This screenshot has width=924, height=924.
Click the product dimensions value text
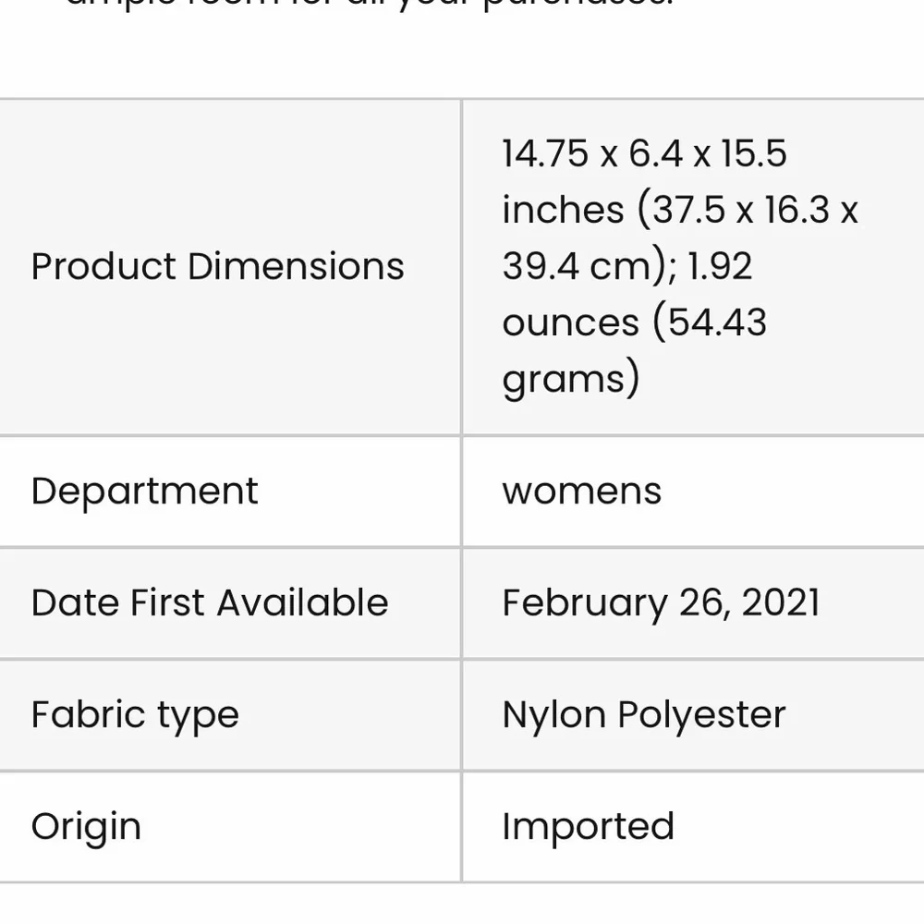[680, 266]
